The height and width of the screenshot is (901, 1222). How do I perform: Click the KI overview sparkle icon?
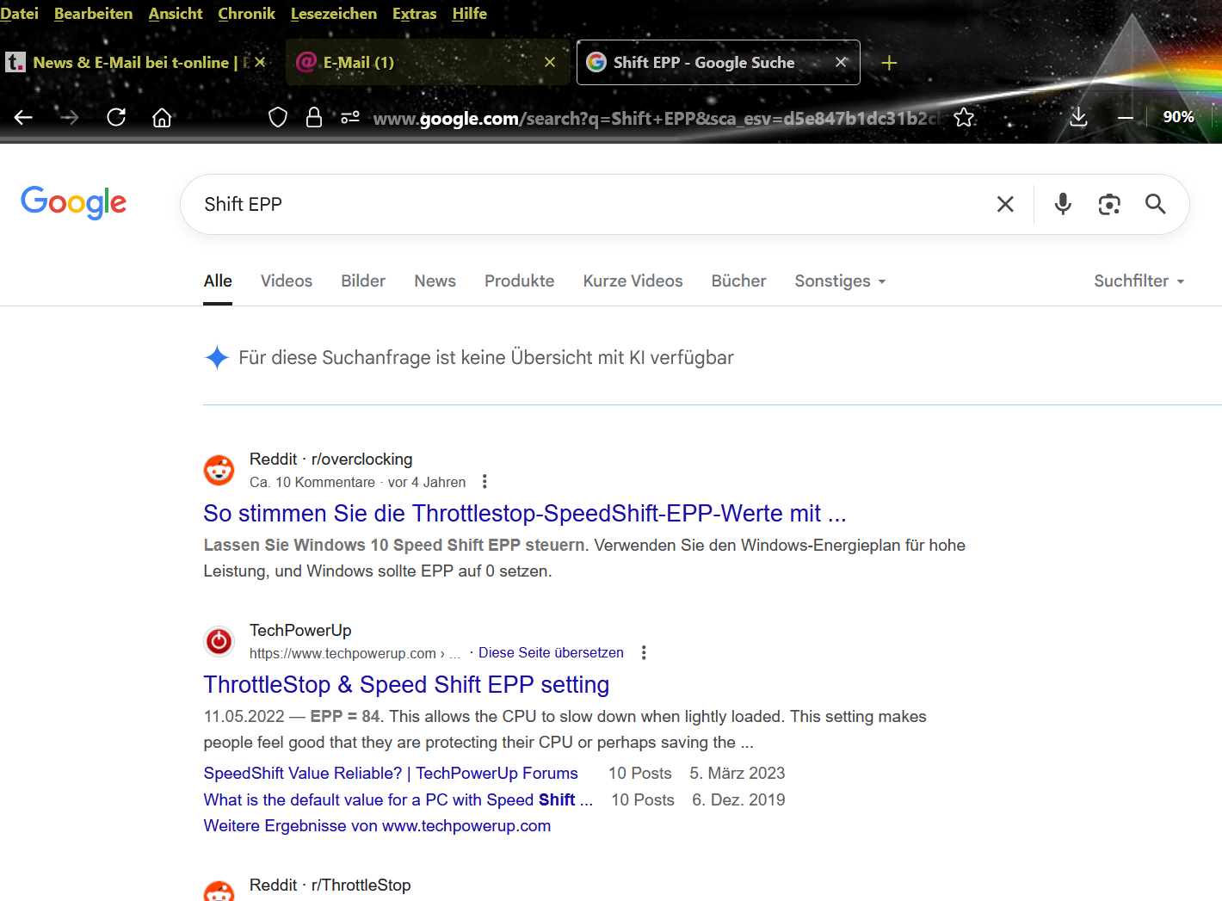[217, 357]
